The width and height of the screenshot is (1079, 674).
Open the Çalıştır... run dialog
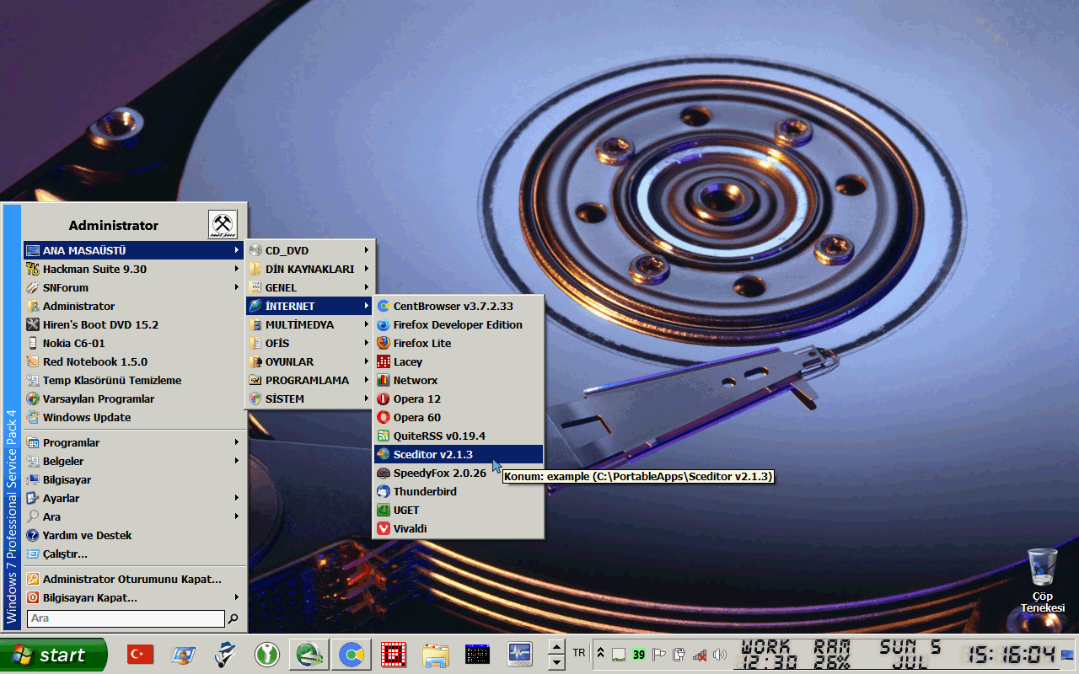134,554
